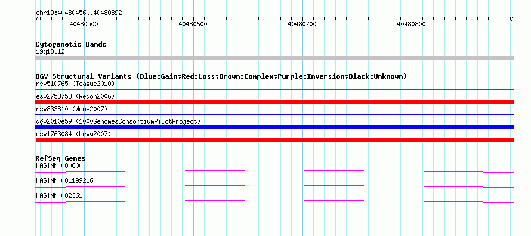
Task: Click the left arrow of the ruler
Action: tap(37, 19)
